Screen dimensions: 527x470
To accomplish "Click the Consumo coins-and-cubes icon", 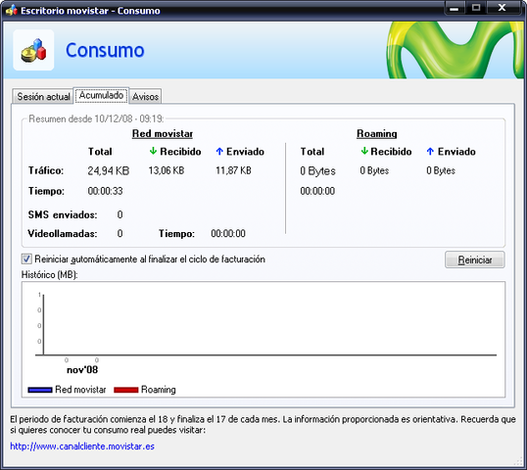I will [33, 50].
